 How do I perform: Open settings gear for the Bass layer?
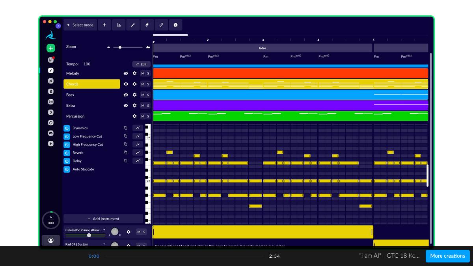coord(134,95)
